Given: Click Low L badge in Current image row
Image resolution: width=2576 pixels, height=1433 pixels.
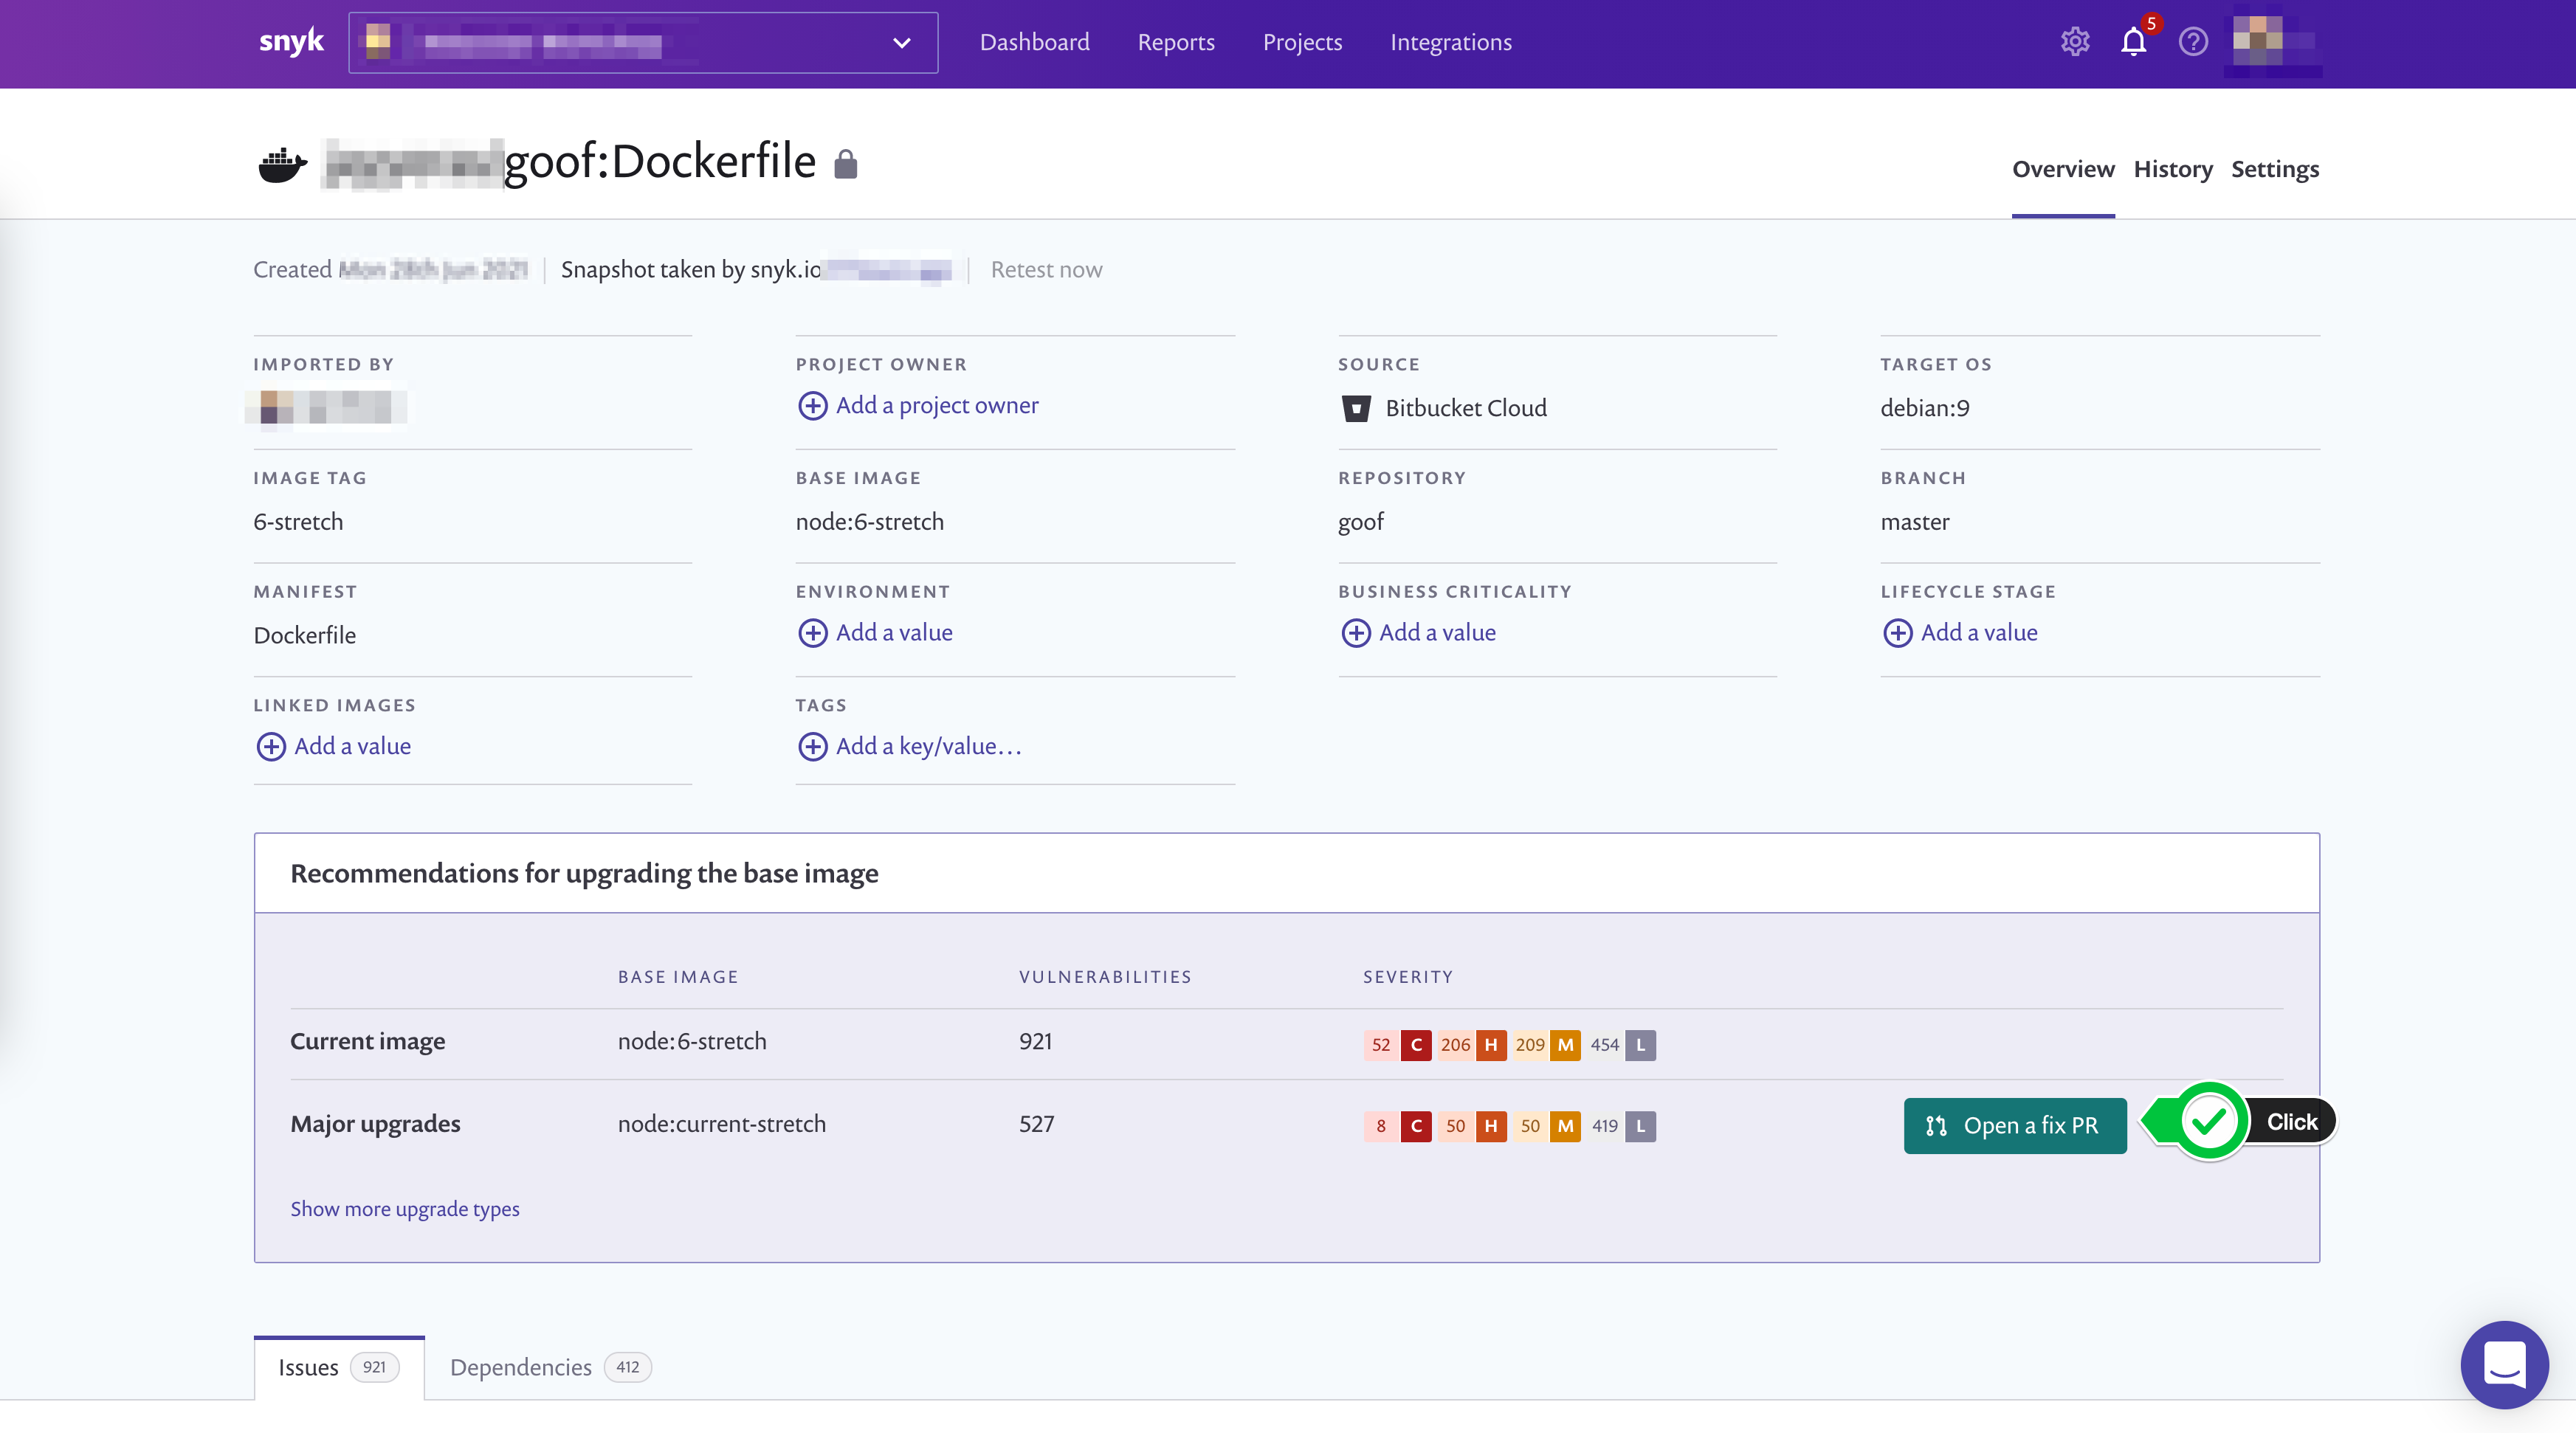Looking at the screenshot, I should pyautogui.click(x=1640, y=1045).
